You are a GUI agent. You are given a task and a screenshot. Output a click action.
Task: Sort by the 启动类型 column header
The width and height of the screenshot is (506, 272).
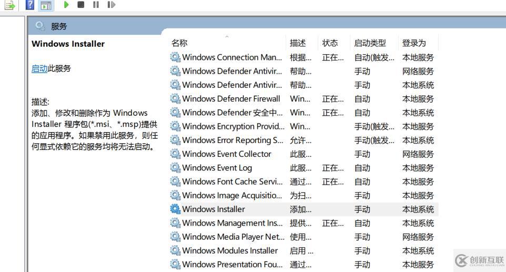coord(370,43)
